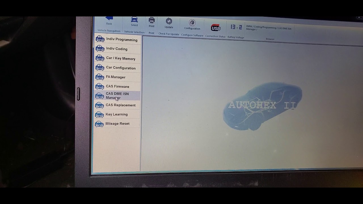Click the Browser group label

coord(270,39)
